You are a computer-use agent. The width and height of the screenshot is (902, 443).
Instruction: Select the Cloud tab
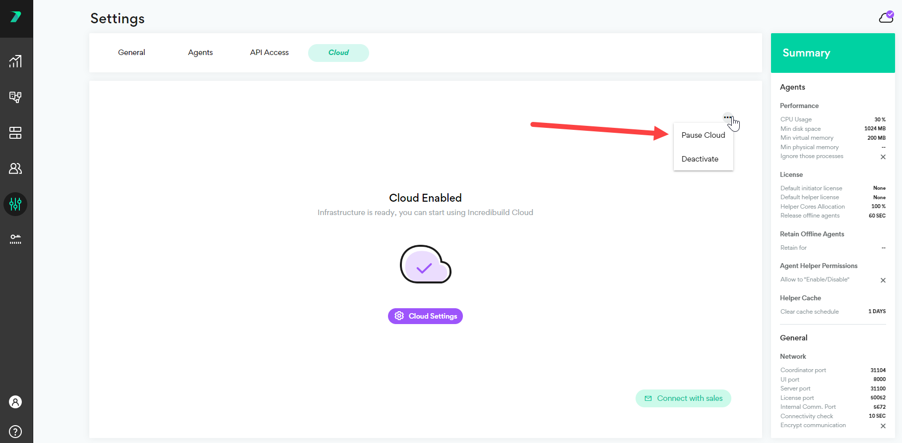point(338,53)
